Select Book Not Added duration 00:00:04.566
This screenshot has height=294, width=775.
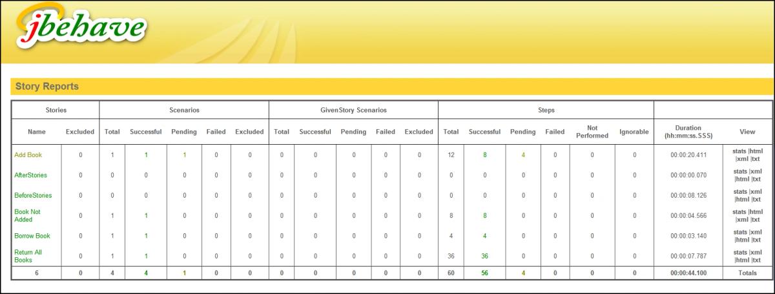click(688, 215)
